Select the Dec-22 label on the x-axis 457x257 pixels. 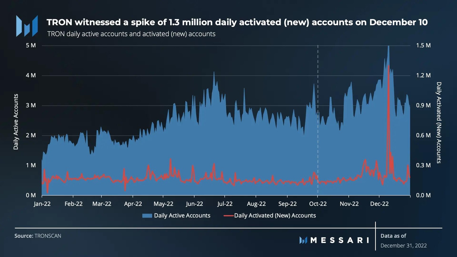point(380,204)
